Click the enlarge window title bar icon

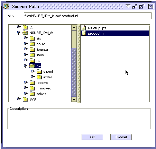pos(142,6)
